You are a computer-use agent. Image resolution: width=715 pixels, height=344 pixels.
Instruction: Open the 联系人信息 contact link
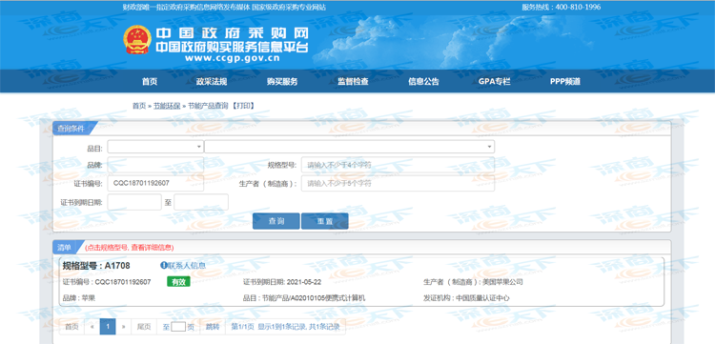187,265
